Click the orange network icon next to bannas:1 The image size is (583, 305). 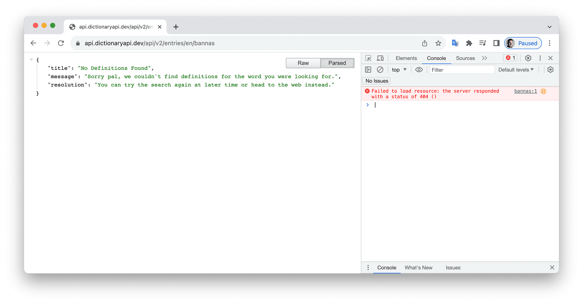[x=543, y=91]
